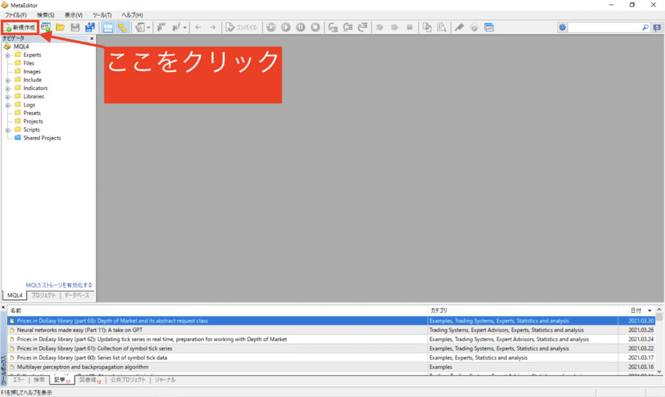Click the navigate Forward arrow

[x=212, y=27]
